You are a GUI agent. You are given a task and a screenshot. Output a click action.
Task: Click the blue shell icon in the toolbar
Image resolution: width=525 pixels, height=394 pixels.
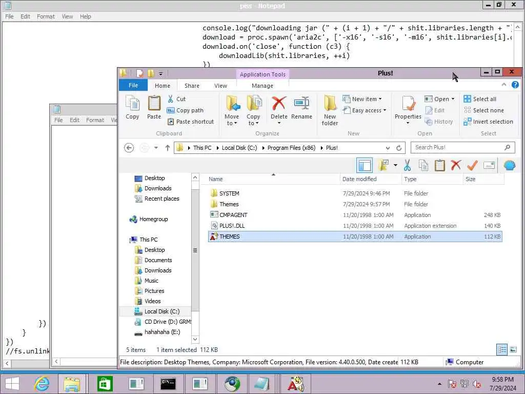point(510,165)
